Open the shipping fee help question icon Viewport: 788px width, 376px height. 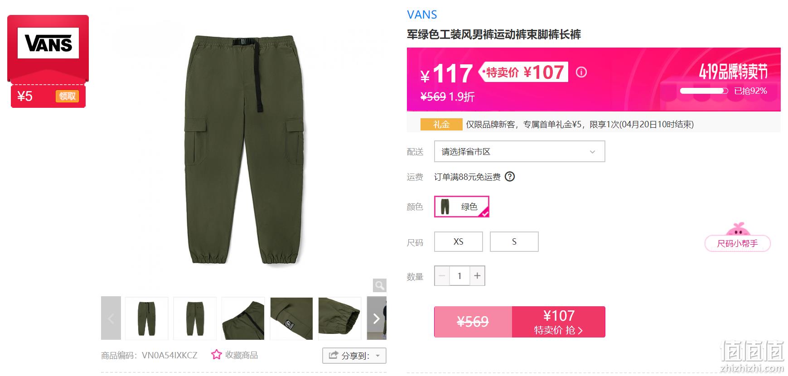tap(510, 177)
